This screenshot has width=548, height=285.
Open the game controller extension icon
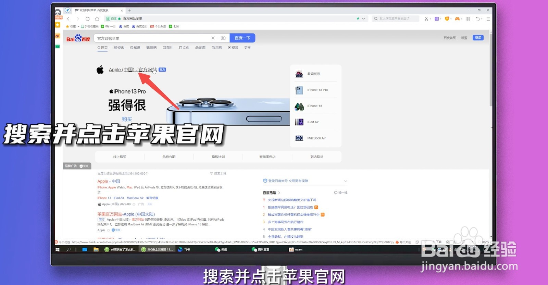[457, 19]
